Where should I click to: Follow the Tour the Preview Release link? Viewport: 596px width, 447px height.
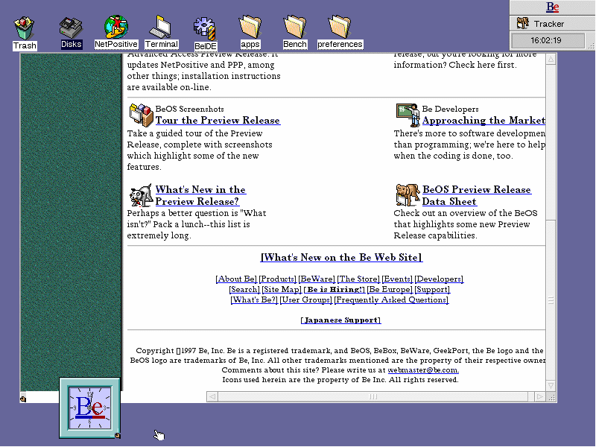218,121
